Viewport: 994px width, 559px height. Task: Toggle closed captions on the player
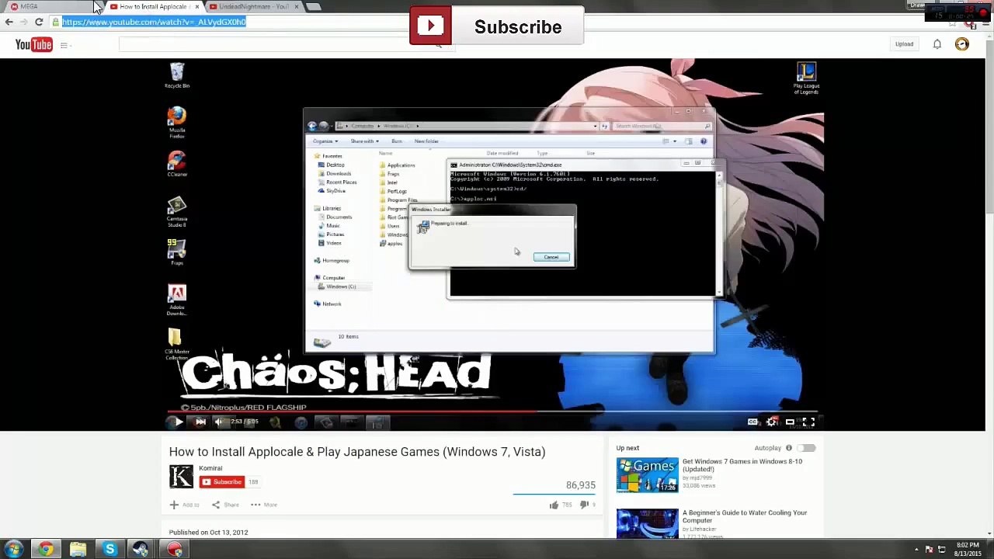coord(752,422)
